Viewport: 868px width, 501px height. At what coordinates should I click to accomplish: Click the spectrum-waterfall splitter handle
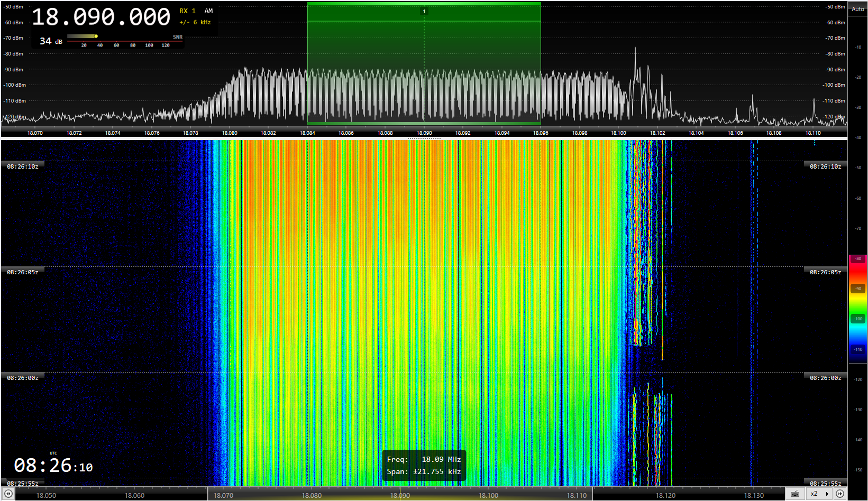click(424, 138)
